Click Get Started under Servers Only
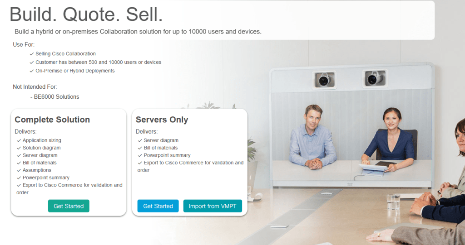This screenshot has height=245, width=465. (158, 206)
